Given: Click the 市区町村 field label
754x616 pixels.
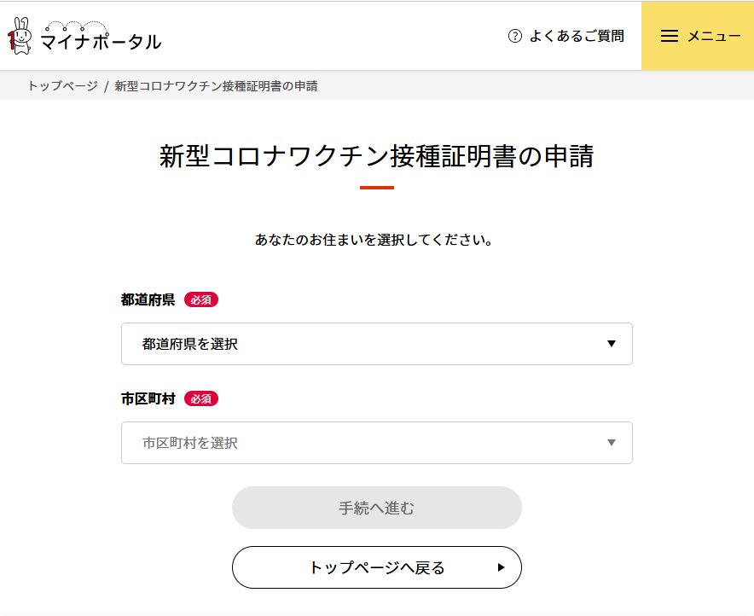Looking at the screenshot, I should 148,398.
